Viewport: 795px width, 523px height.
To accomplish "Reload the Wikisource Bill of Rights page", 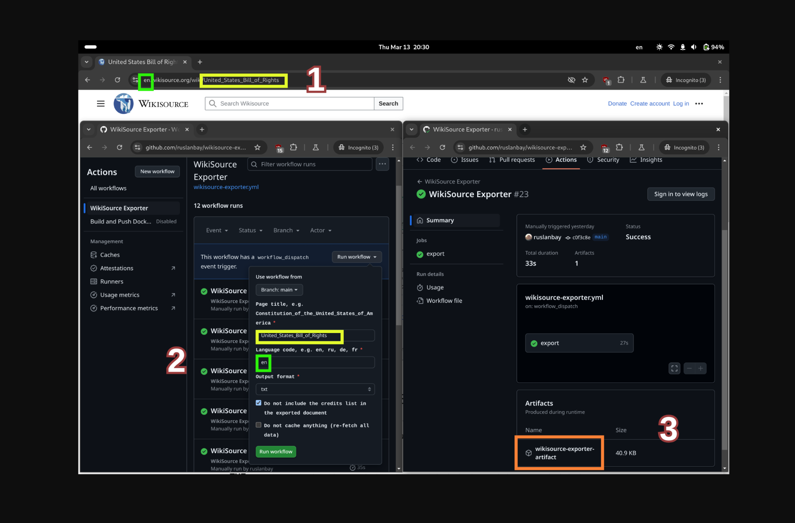I will (118, 80).
